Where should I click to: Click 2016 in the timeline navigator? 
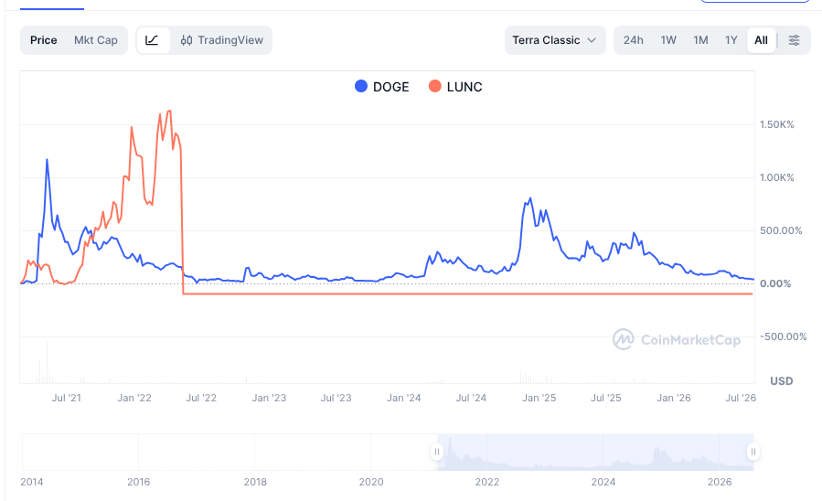(138, 482)
